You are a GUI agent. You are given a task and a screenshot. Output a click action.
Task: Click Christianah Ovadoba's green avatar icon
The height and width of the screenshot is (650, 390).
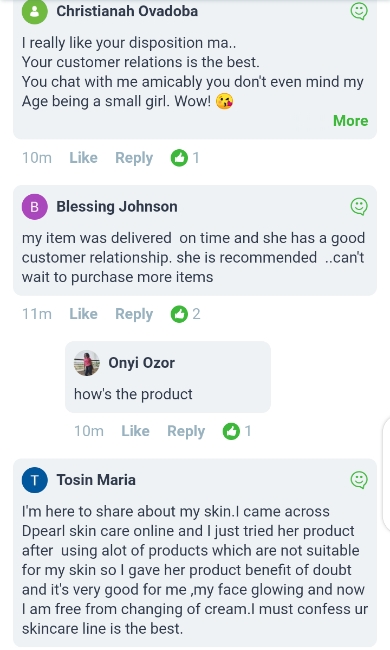(x=35, y=11)
